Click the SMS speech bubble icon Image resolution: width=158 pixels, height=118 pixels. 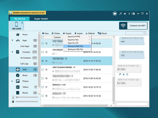click(18, 69)
